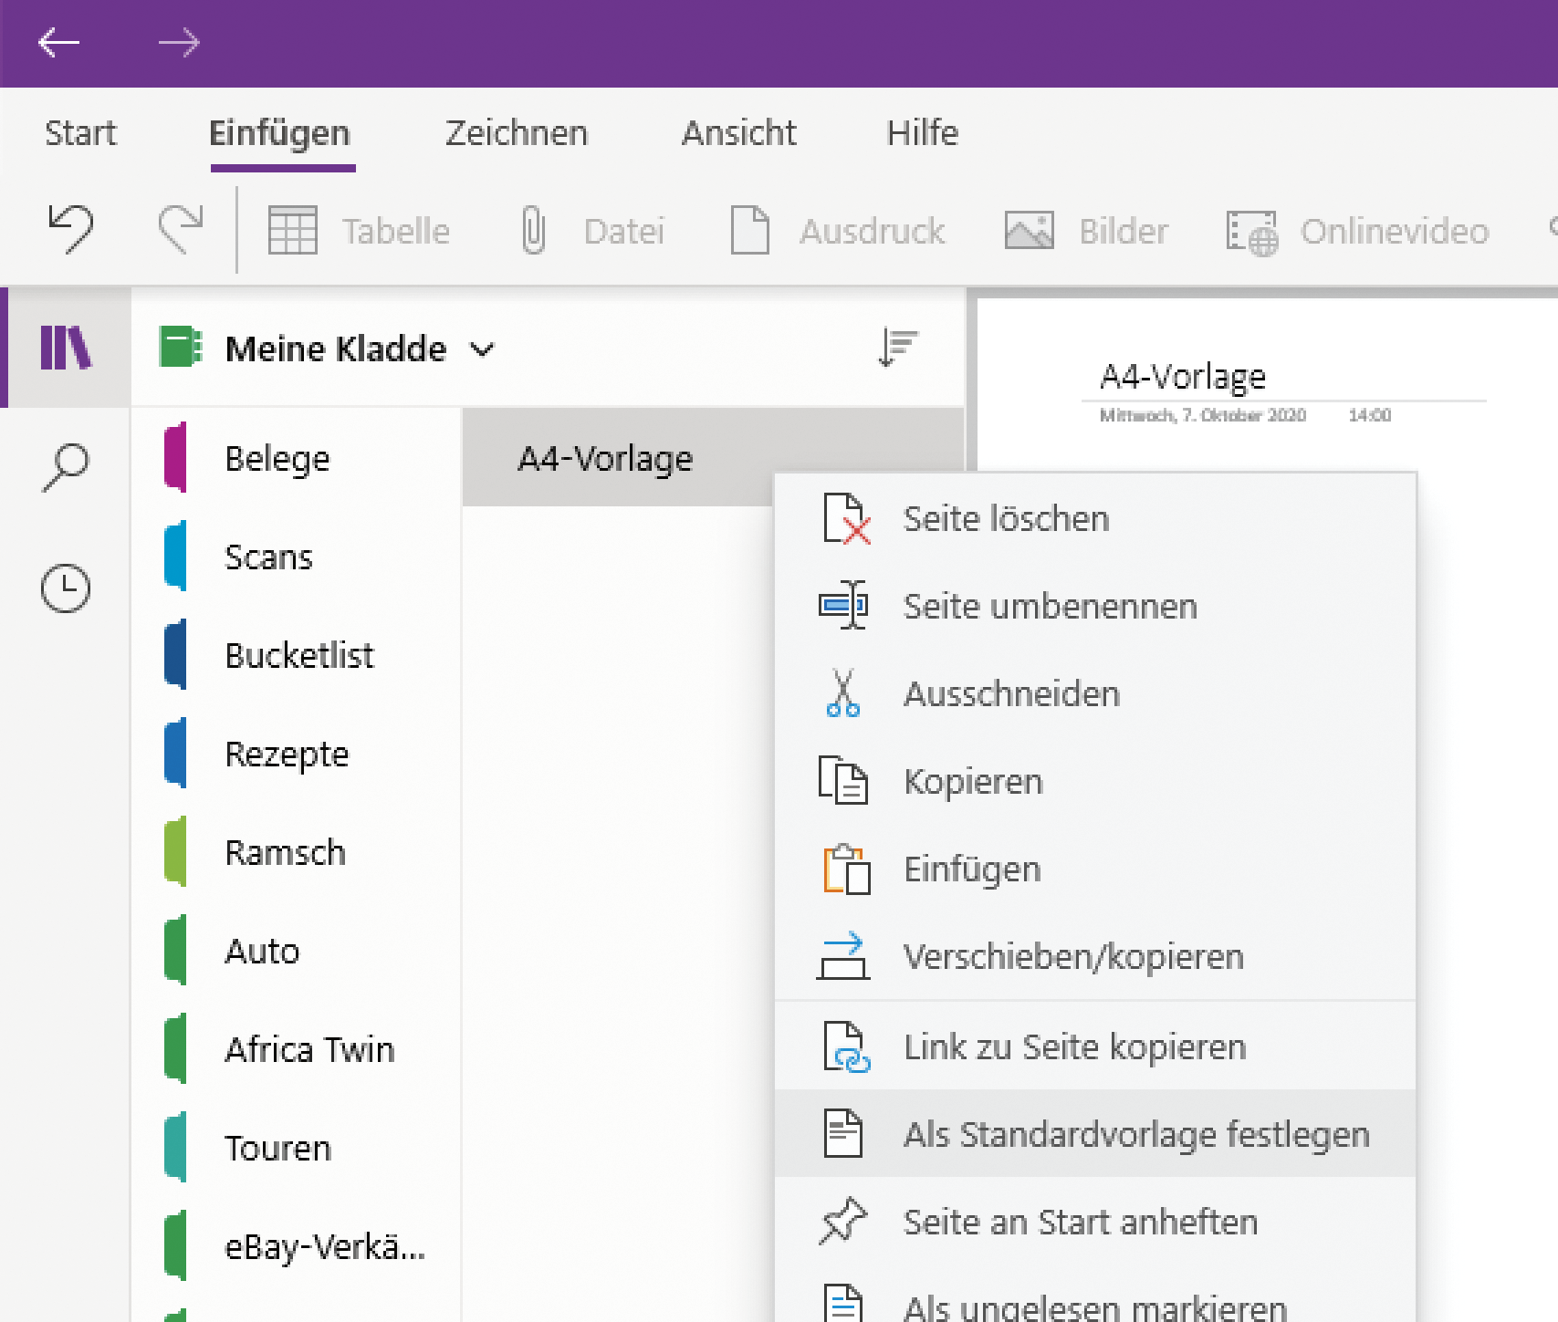The width and height of the screenshot is (1558, 1322).
Task: Click the A4-Vorlage page title field
Action: point(1183,376)
